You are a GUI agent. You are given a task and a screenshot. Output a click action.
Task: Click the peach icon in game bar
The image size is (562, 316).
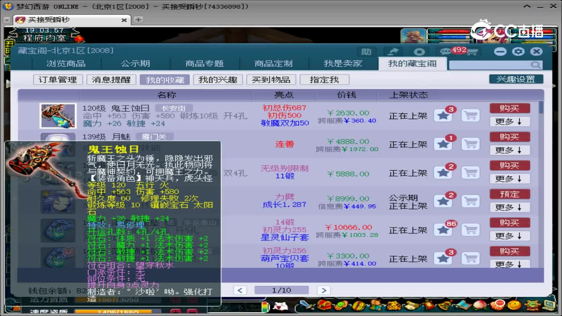[x=480, y=305]
